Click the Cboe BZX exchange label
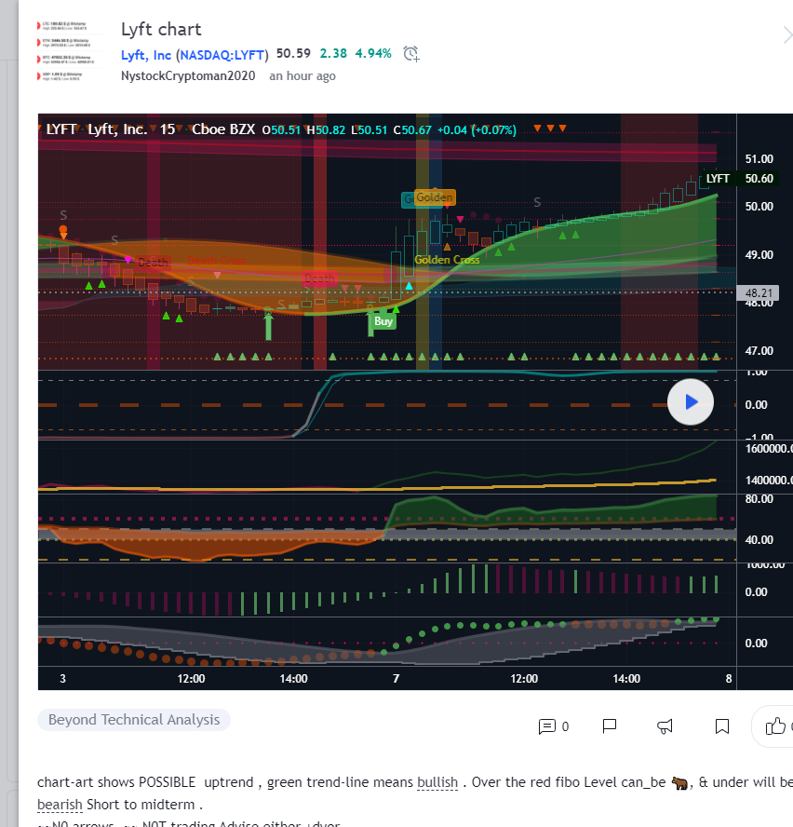The height and width of the screenshot is (827, 793). pos(223,129)
